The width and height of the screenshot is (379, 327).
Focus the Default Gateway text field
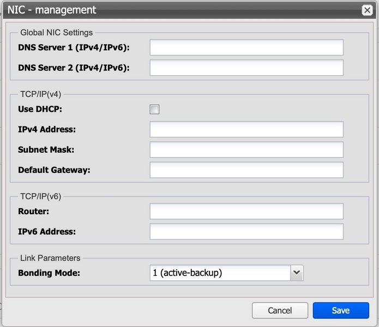(246, 169)
